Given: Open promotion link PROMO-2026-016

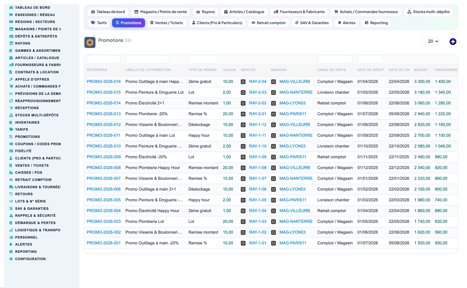Looking at the screenshot, I should click(104, 82).
